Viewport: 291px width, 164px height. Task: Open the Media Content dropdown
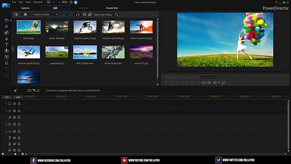[46, 15]
